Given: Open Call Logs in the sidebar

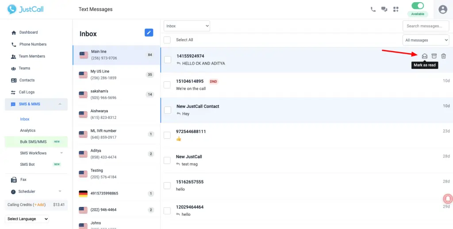Looking at the screenshot, I should [x=27, y=92].
